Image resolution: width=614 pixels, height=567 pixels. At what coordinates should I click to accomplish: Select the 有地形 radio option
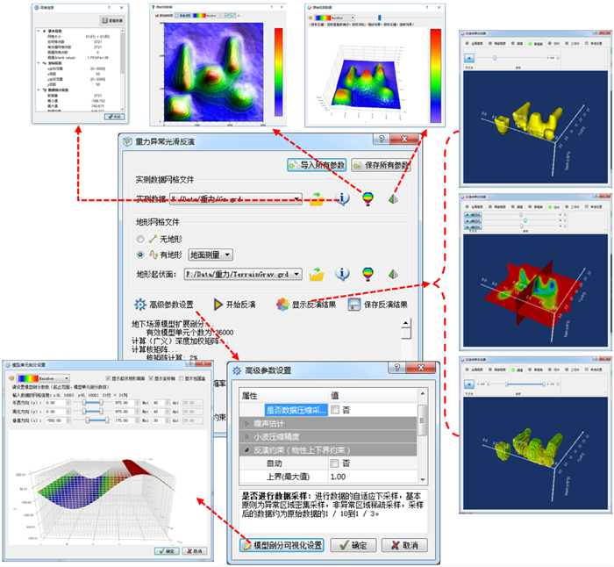[x=140, y=255]
